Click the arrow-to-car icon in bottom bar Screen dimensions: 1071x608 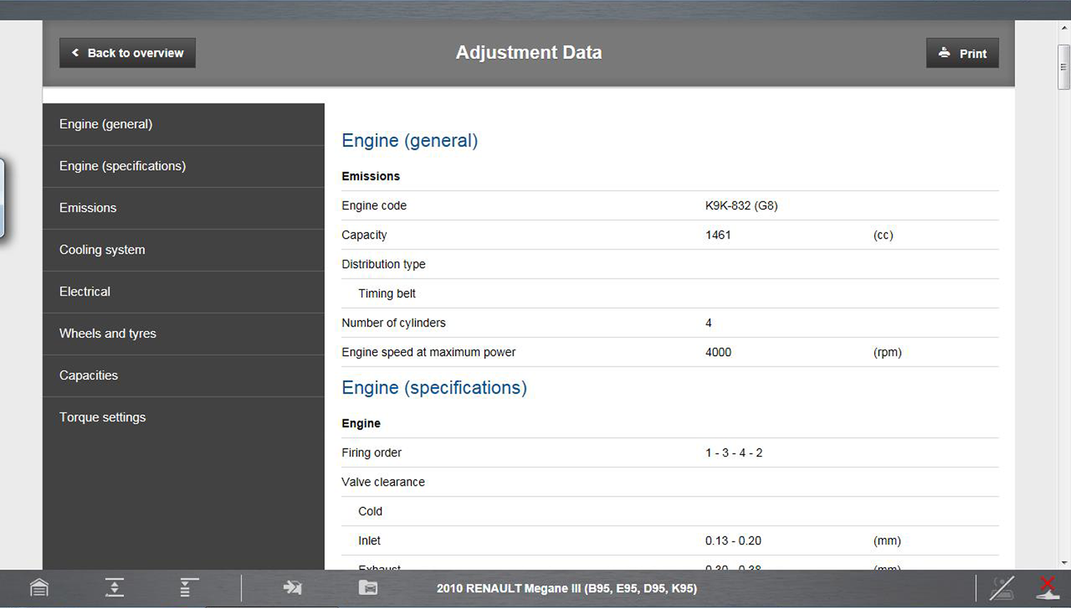point(292,587)
